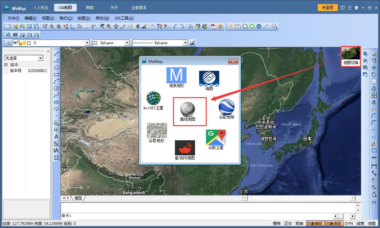Select the Rectangle drawing tool
The height and width of the screenshot is (228, 380).
click(56, 75)
